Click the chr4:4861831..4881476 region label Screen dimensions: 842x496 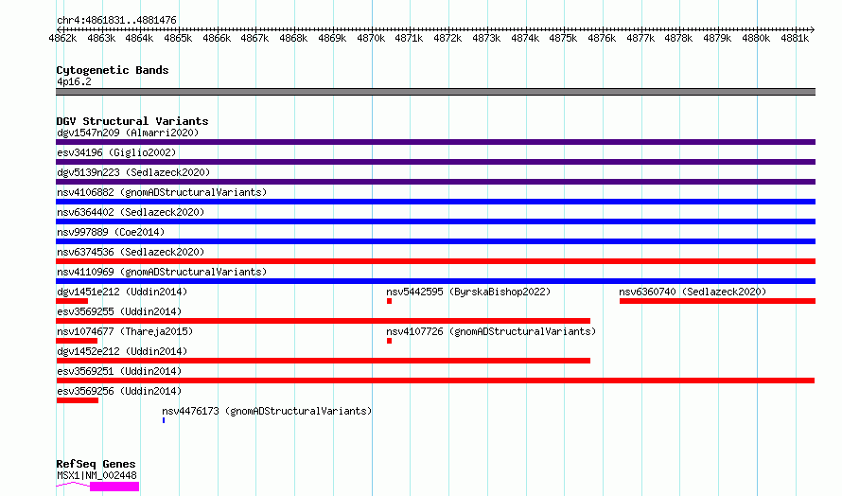(x=116, y=20)
